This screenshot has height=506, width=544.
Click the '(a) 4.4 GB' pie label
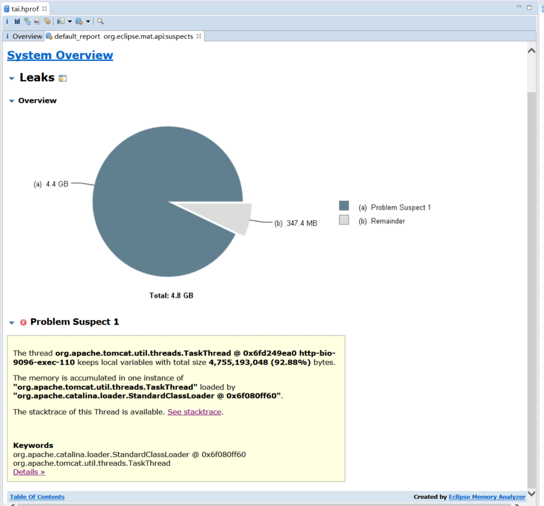[51, 184]
